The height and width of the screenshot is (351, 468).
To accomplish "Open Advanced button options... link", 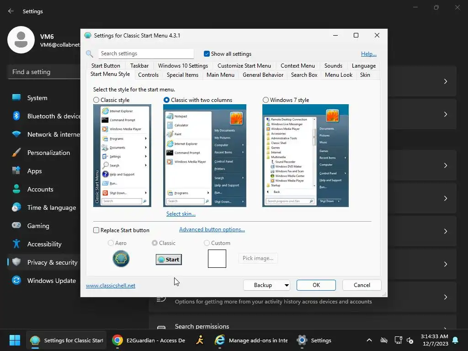I will point(212,229).
